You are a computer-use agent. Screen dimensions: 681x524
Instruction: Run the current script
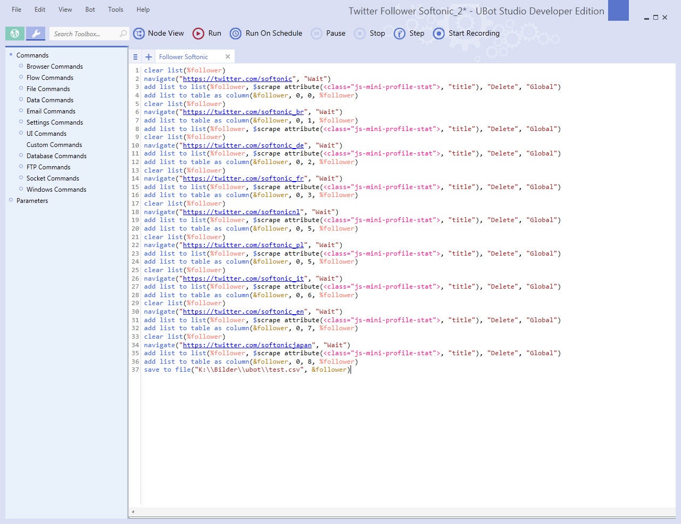[x=206, y=33]
